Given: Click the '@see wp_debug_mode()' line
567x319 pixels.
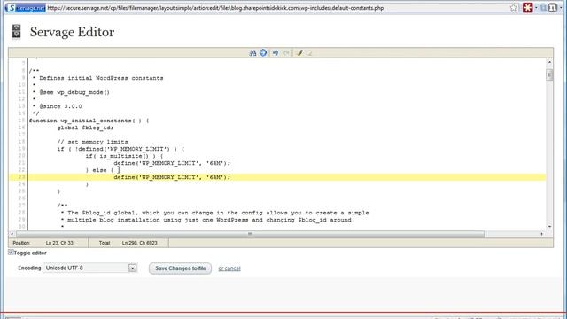Looking at the screenshot, I should 71,92.
